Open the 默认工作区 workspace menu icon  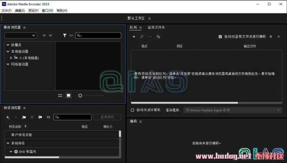tap(150, 18)
